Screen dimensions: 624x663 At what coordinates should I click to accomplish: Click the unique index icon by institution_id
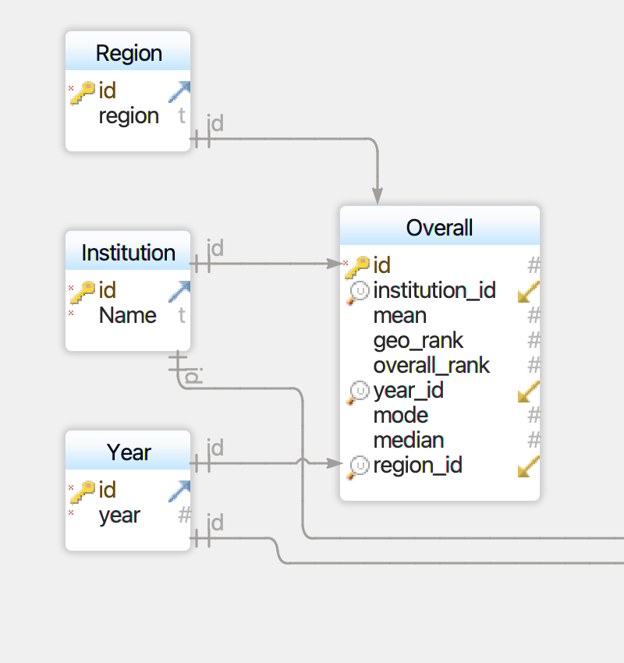pos(359,292)
